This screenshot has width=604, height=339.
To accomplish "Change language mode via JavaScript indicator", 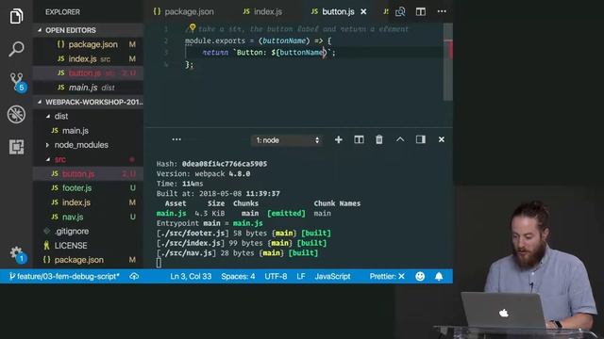I will tap(333, 276).
